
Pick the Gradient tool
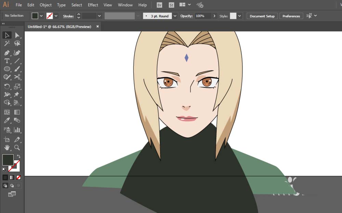(17, 112)
